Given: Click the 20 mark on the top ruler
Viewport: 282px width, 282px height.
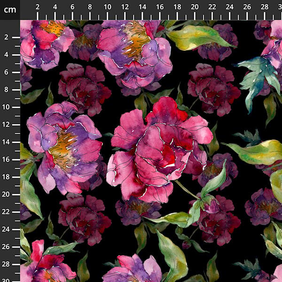Looking at the screenshot, I should click(x=195, y=7).
